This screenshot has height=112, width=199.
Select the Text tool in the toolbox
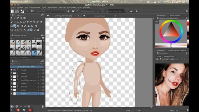tap(15, 18)
